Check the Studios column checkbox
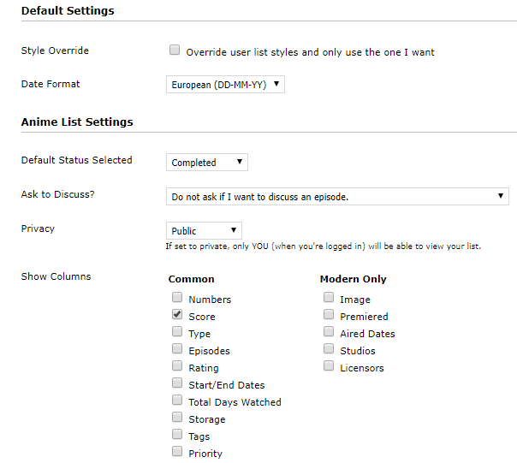517x463 pixels. [x=329, y=349]
